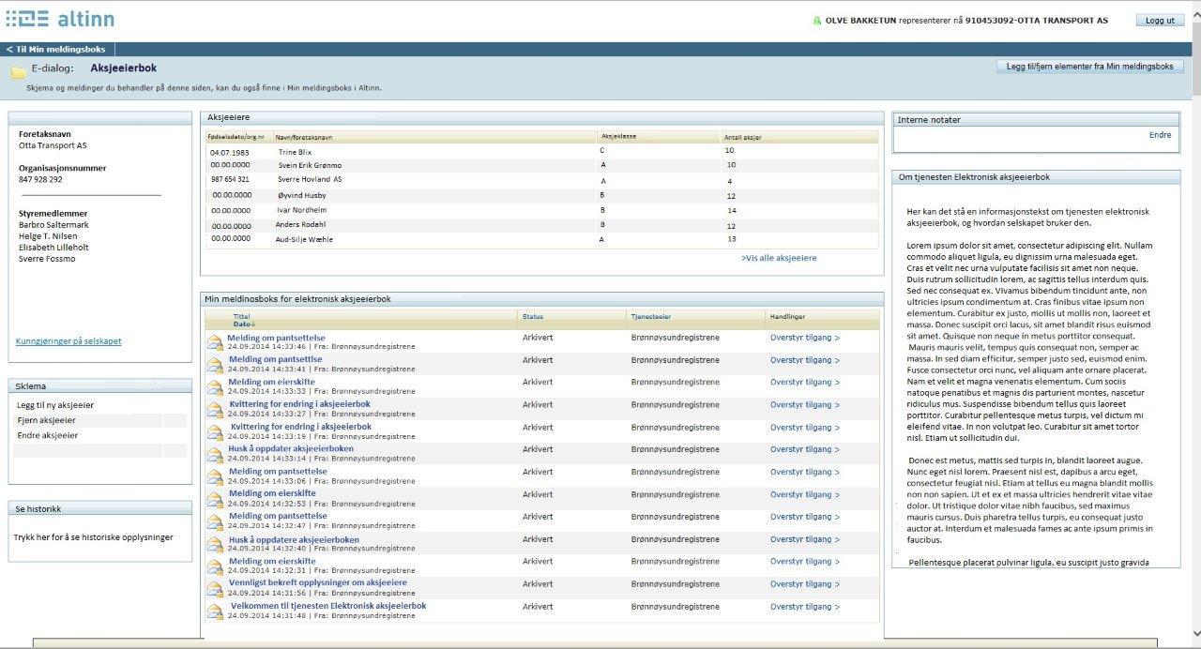Click the folder icon next to E-dialog
This screenshot has width=1201, height=649.
tap(18, 72)
